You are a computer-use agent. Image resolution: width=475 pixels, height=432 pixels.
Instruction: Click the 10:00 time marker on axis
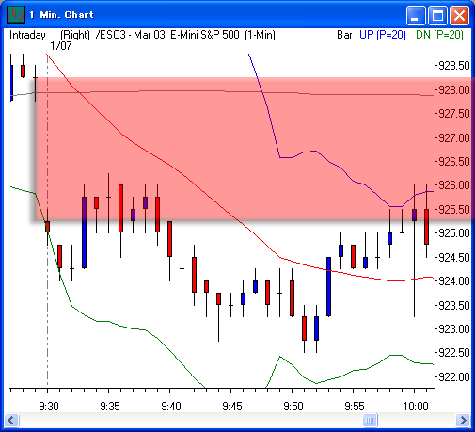point(416,407)
